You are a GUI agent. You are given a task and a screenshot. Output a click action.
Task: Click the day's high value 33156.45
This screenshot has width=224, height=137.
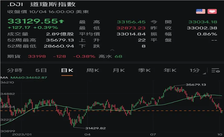131,22
